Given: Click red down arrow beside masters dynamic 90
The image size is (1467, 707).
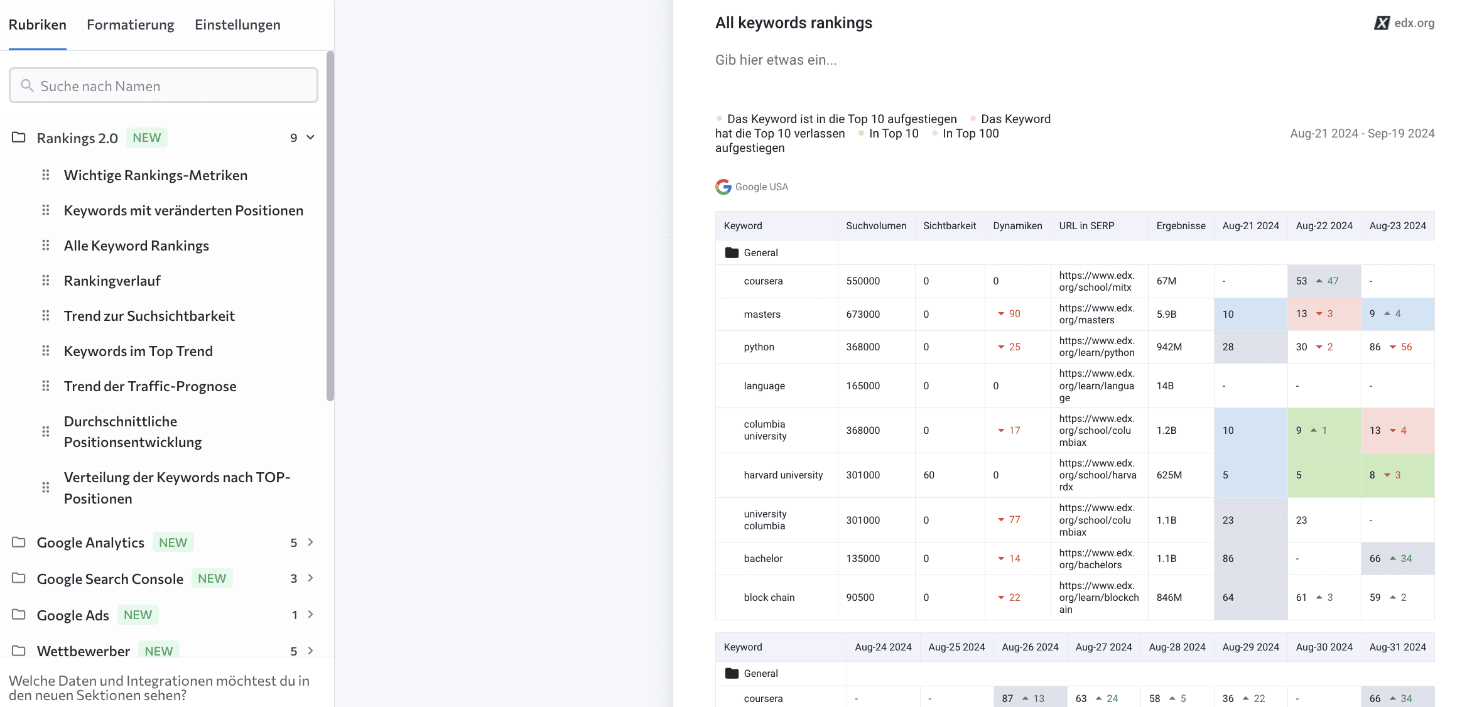Looking at the screenshot, I should [x=1001, y=314].
